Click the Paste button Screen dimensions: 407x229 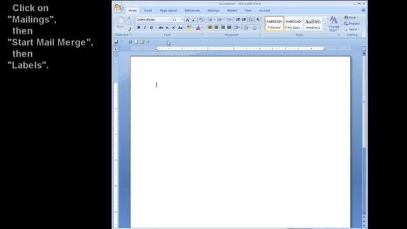tap(120, 22)
